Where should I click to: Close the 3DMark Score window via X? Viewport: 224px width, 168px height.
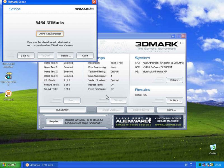(94, 2)
